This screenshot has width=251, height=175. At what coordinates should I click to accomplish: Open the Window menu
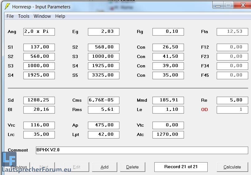(x=42, y=16)
